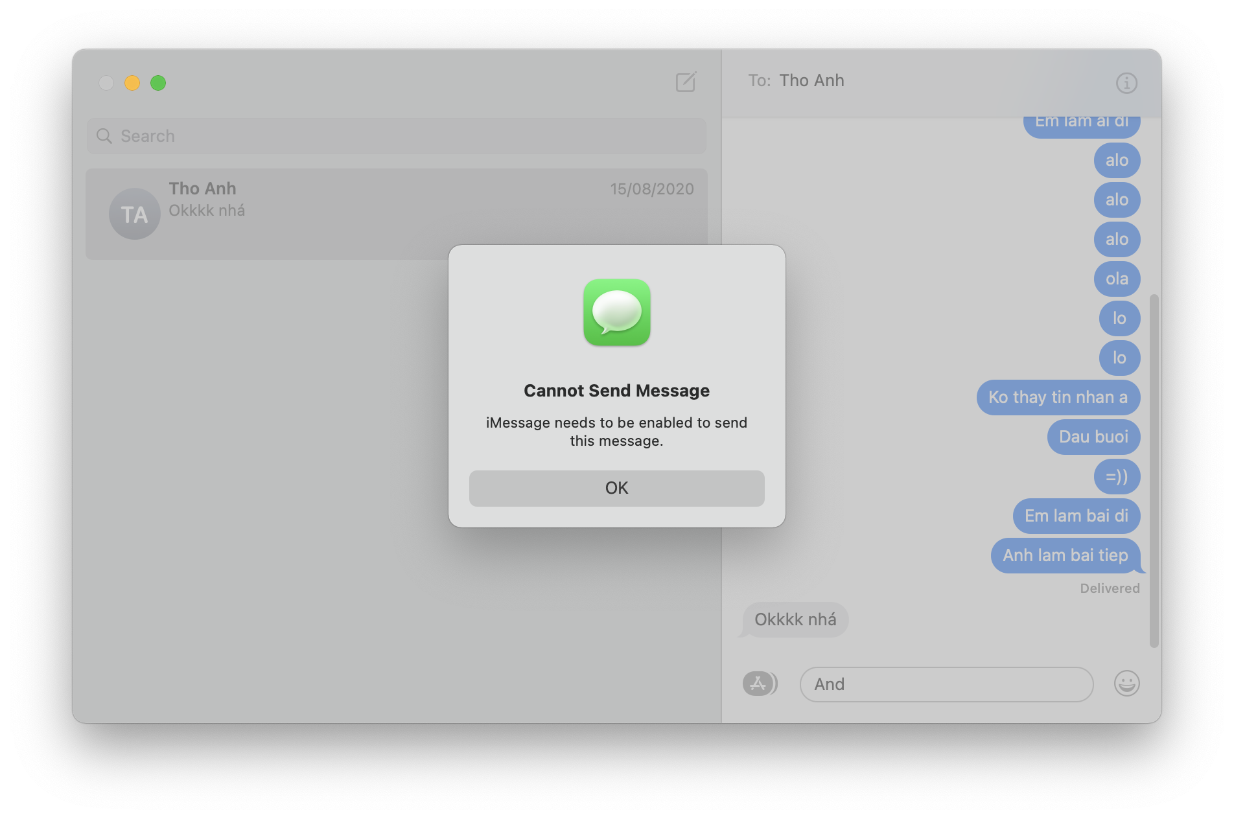This screenshot has width=1234, height=819.
Task: Click the "iMessage needs to be enabled" text
Action: pos(616,432)
